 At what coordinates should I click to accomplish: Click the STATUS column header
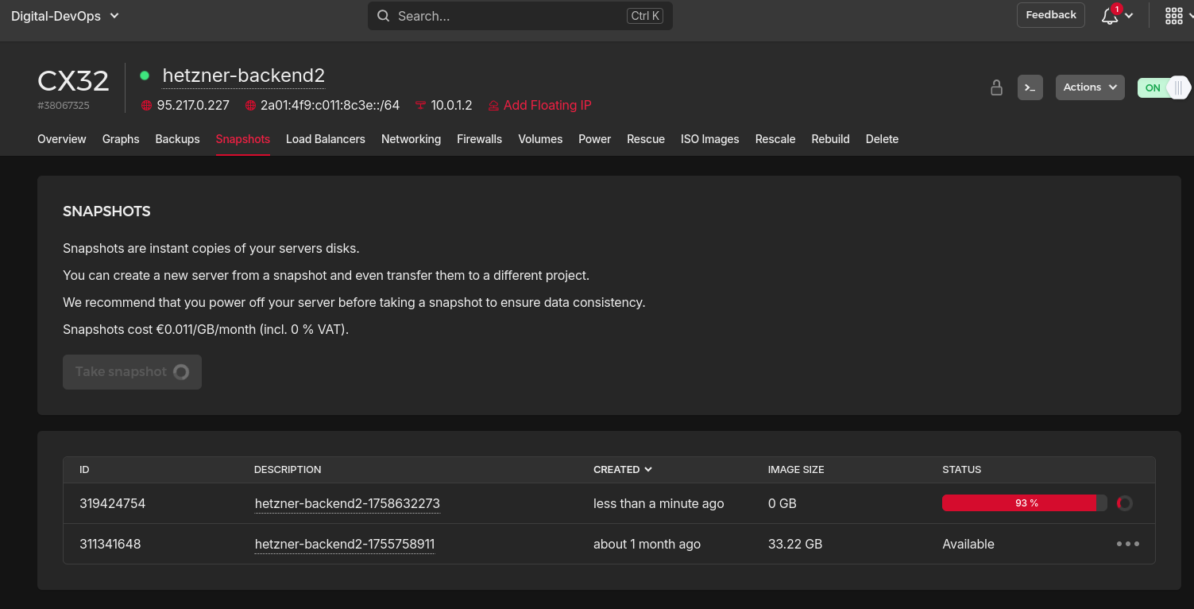click(x=962, y=470)
